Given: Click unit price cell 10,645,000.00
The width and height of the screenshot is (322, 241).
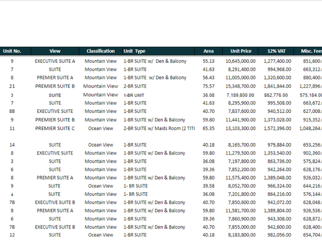Looking at the screenshot, I should tap(240, 61).
